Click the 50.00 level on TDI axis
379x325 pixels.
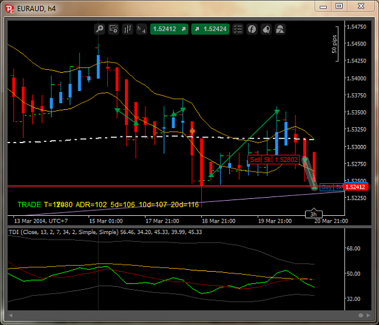coord(354,274)
